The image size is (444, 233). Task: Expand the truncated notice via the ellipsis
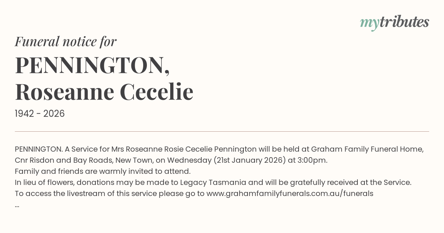click(17, 205)
